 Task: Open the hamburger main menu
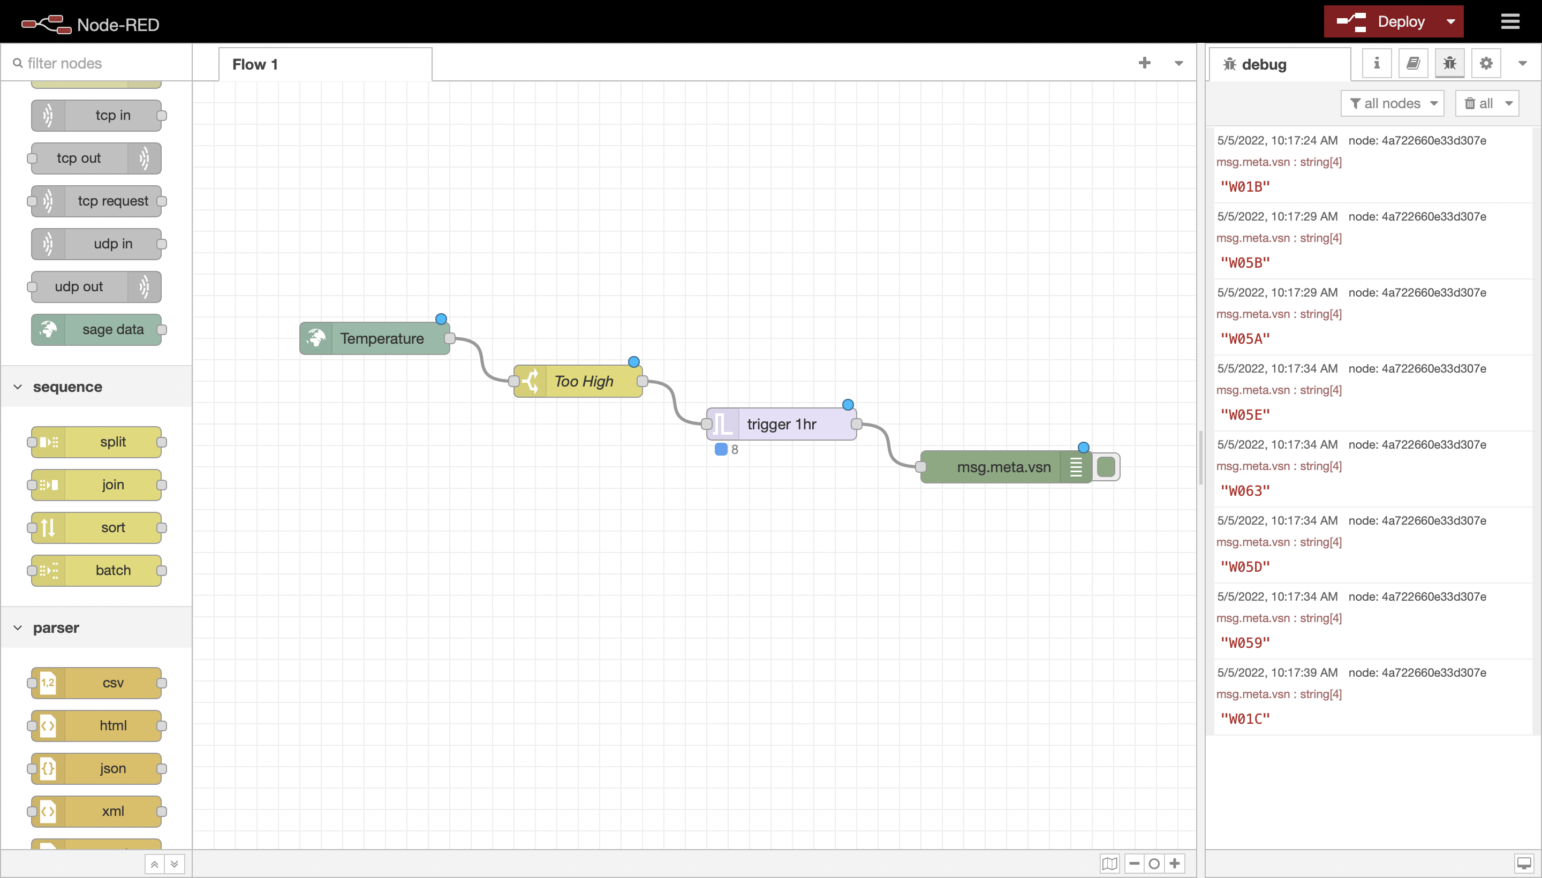[x=1510, y=22]
